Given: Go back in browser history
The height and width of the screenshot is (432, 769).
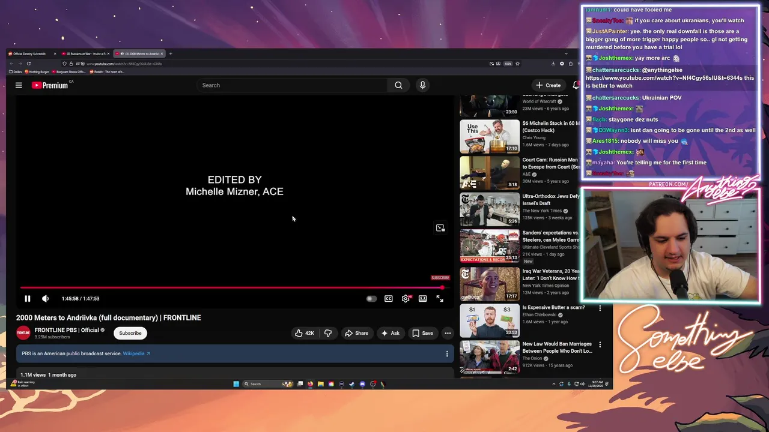Looking at the screenshot, I should click(11, 64).
